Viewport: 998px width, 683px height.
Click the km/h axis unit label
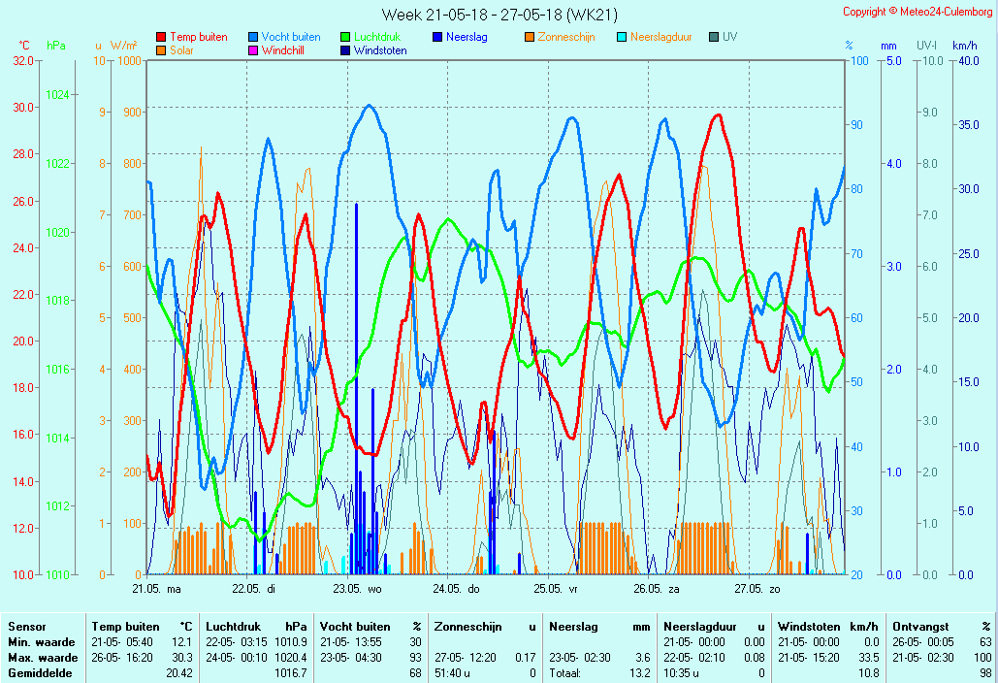(964, 46)
